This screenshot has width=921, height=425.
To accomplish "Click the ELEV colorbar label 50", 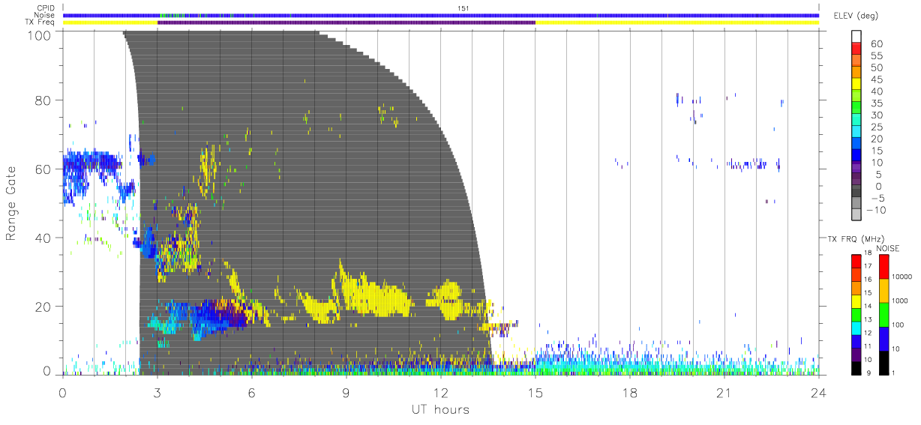I will click(x=876, y=68).
